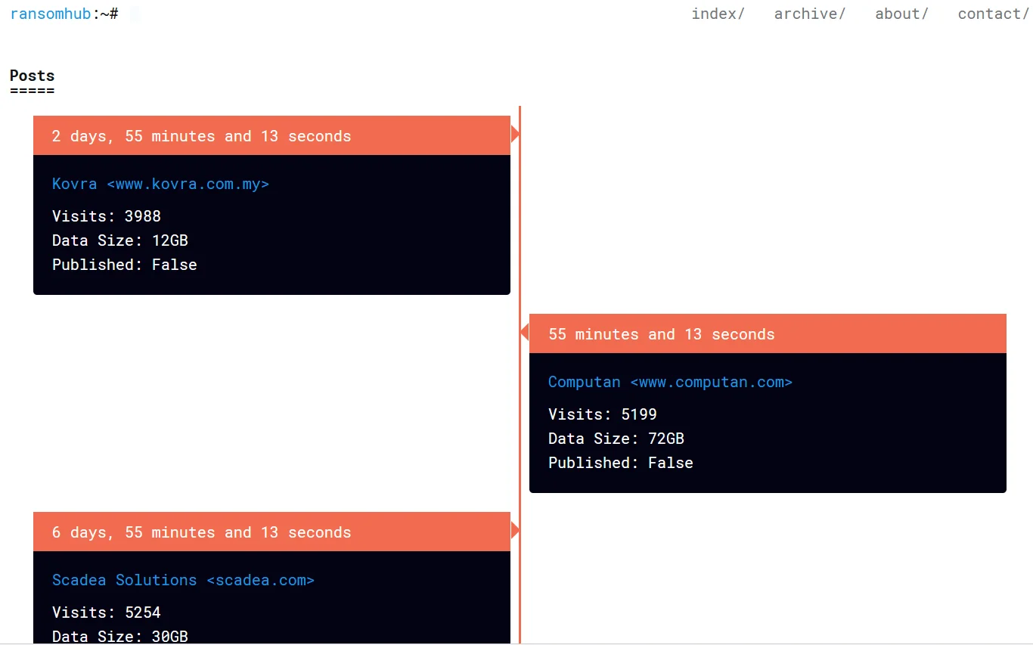The width and height of the screenshot is (1033, 645).
Task: Click 'Published: False' in the Kovra card
Action: [x=125, y=265]
